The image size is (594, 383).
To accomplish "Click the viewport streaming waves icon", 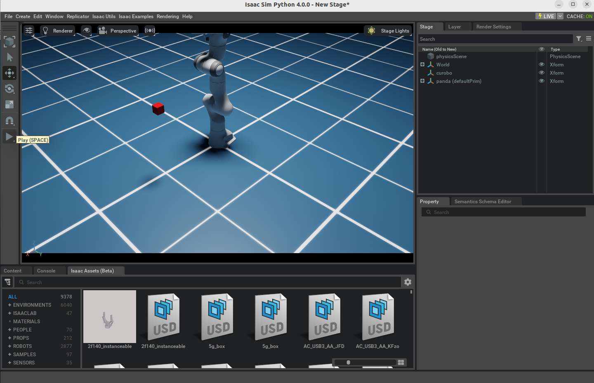I will pyautogui.click(x=150, y=31).
